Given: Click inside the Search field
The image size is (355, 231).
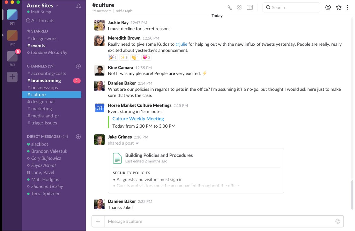Looking at the screenshot, I should pos(291,7).
